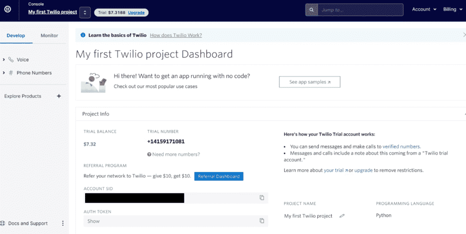Copy the Account SID with copy icon
This screenshot has height=234, width=466.
[262, 198]
